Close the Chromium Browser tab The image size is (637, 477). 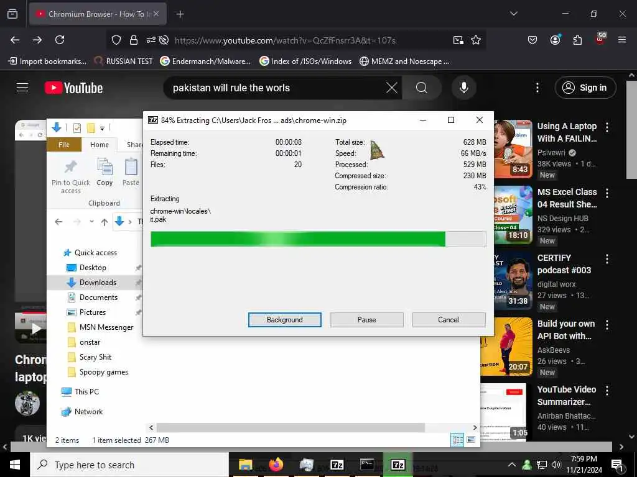click(x=156, y=14)
